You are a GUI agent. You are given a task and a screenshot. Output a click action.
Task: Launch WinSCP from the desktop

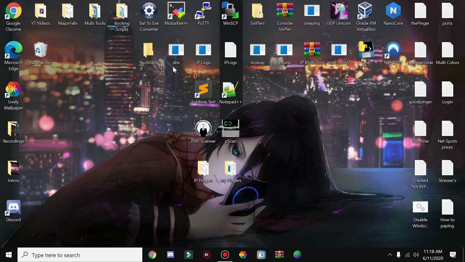click(230, 11)
